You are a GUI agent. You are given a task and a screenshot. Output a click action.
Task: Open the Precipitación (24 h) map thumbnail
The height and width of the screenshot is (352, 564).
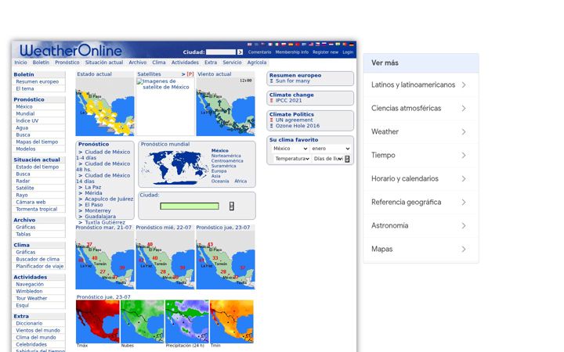point(187,321)
